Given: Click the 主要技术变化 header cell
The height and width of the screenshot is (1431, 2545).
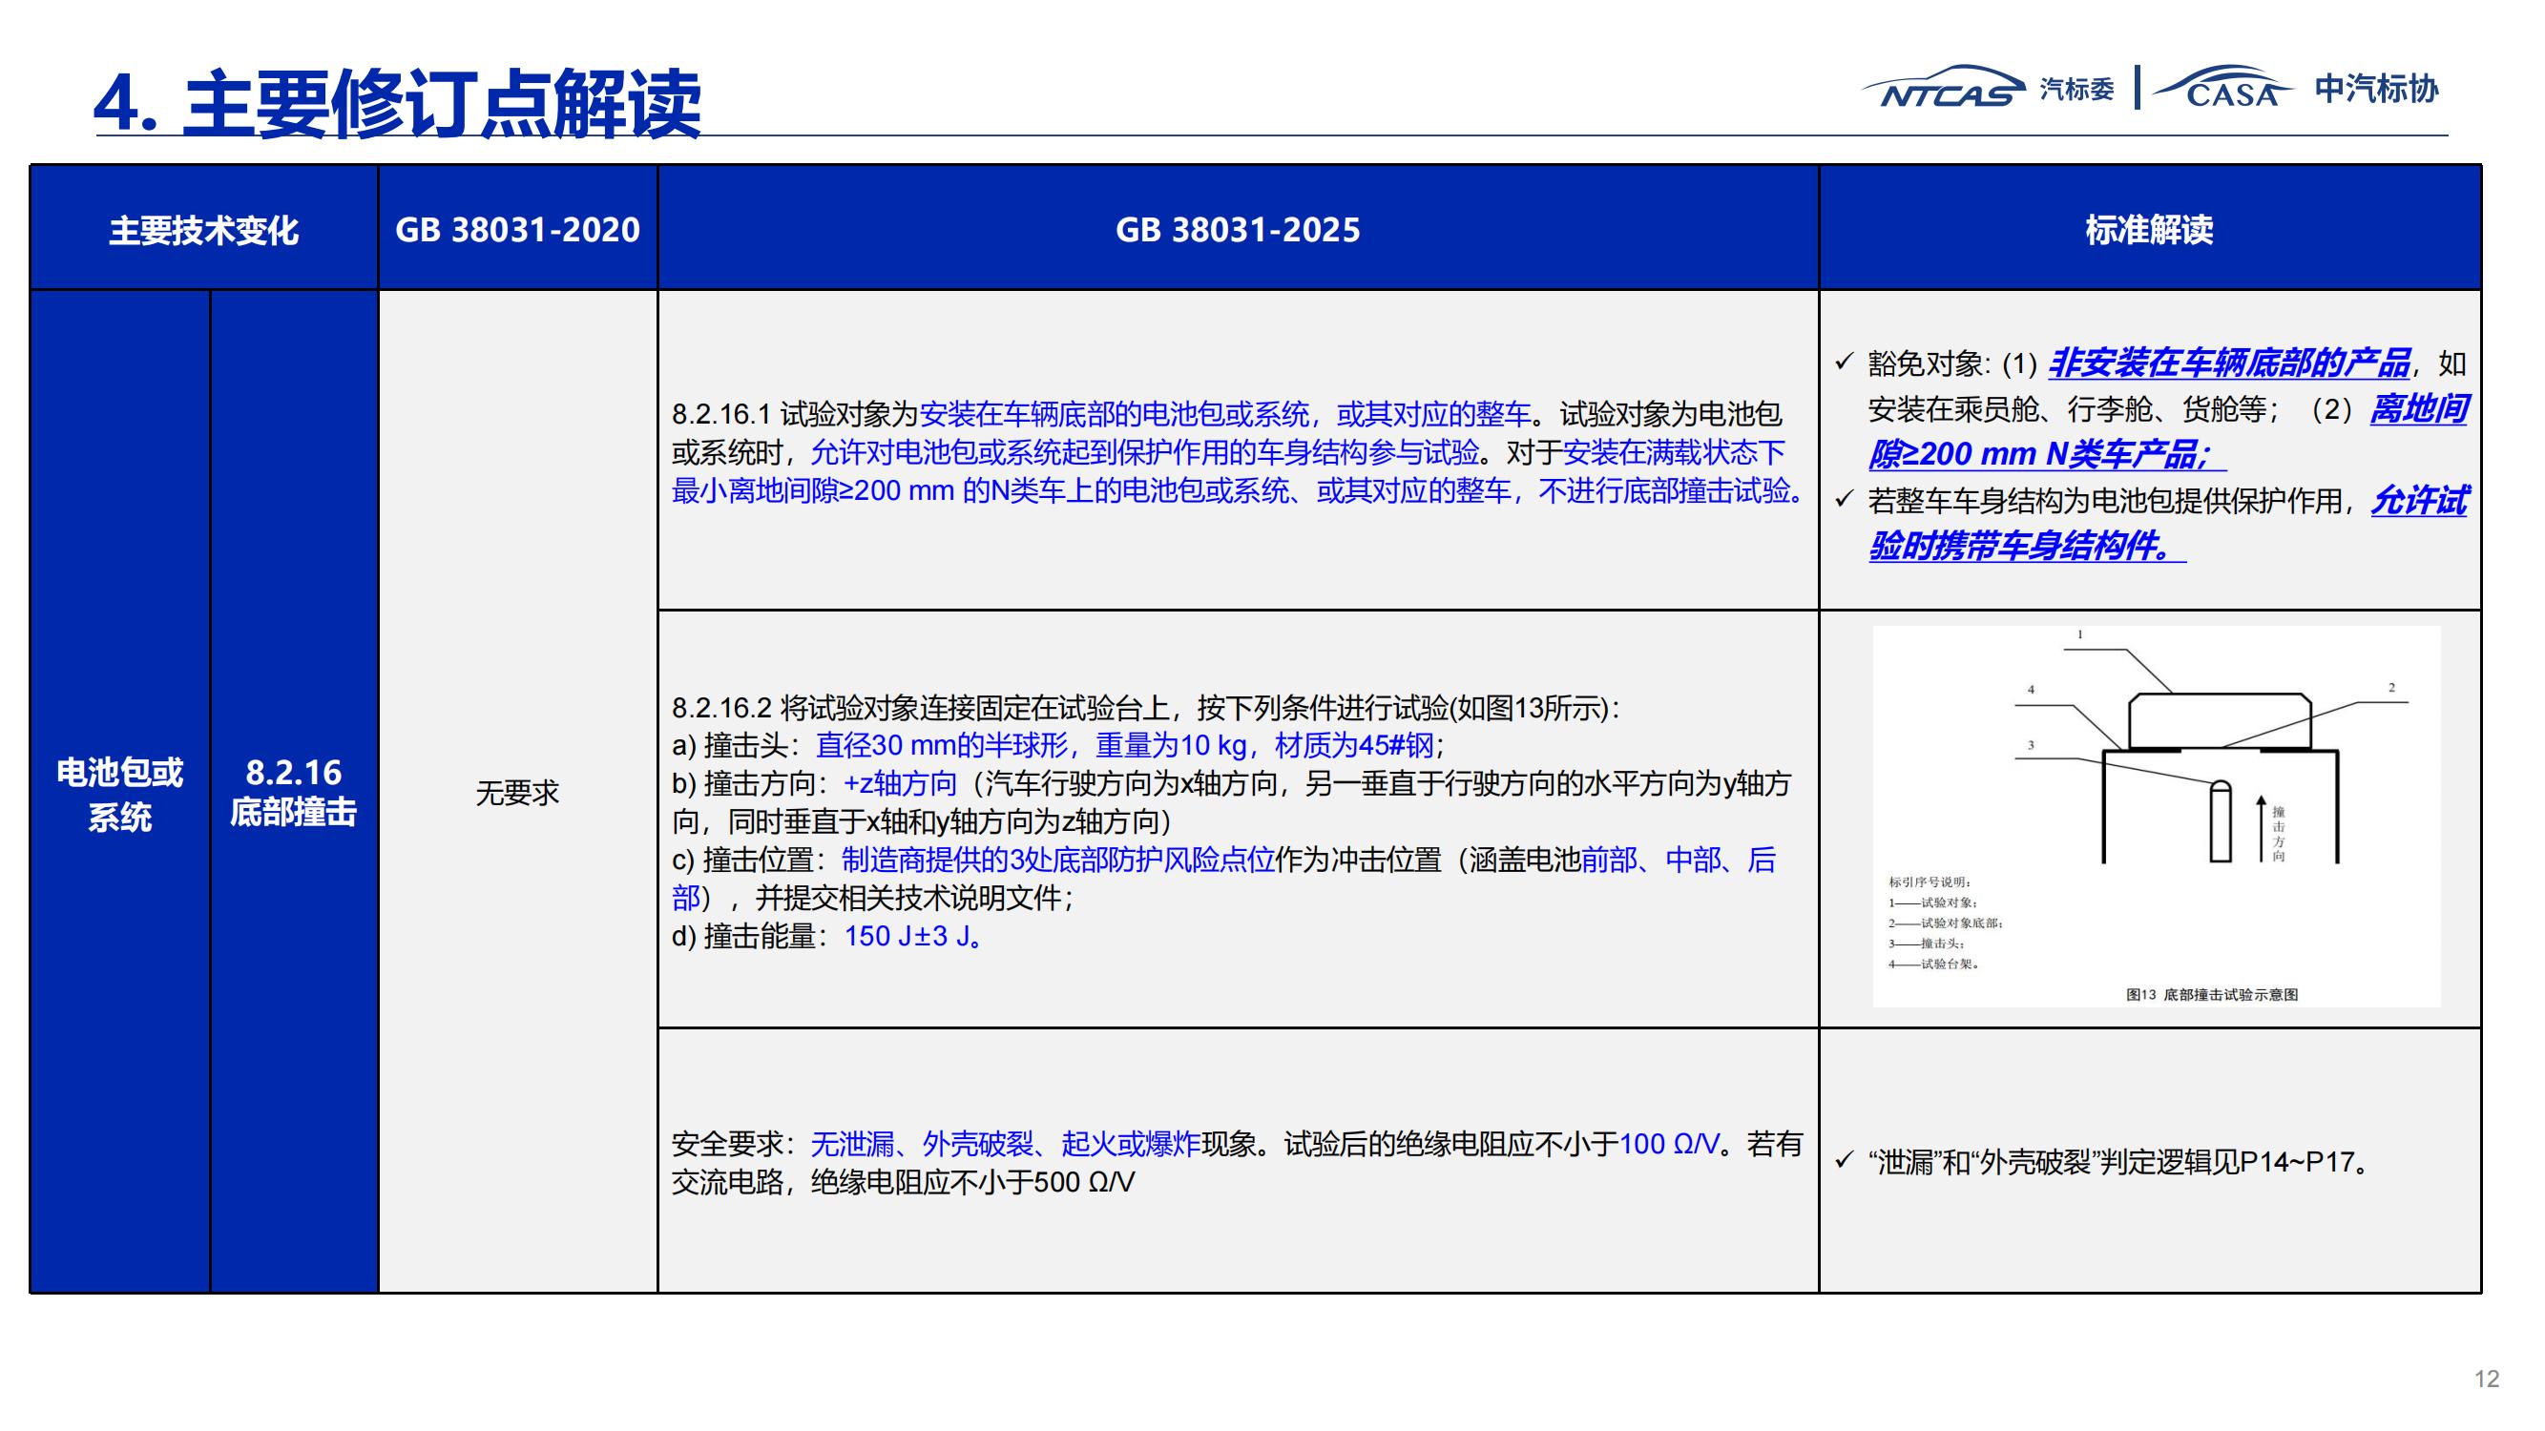Looking at the screenshot, I should pos(203,228).
